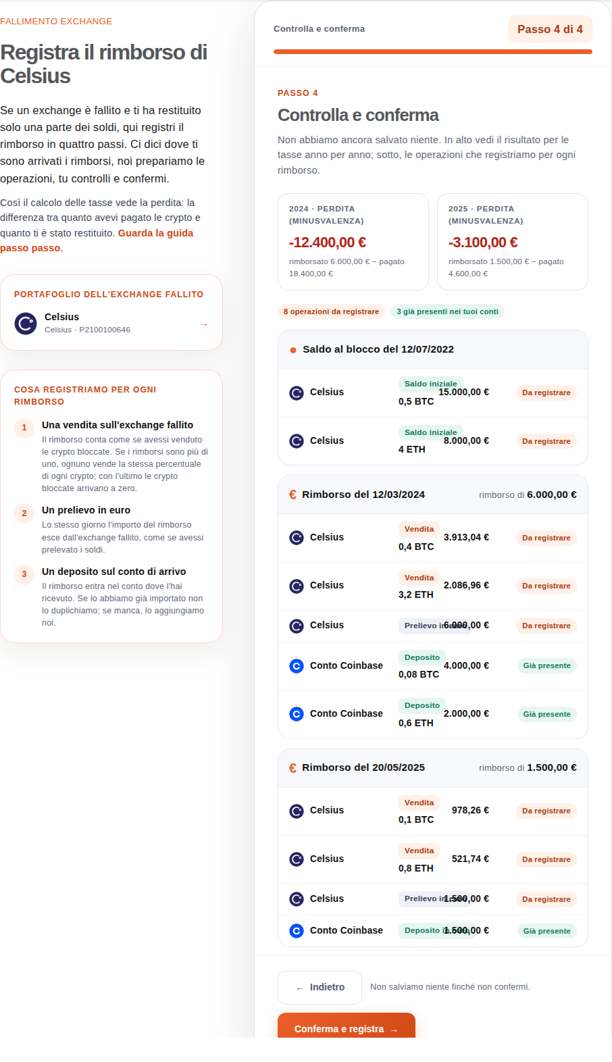Expand the Rimborso del 20/05/2025 header

point(433,768)
